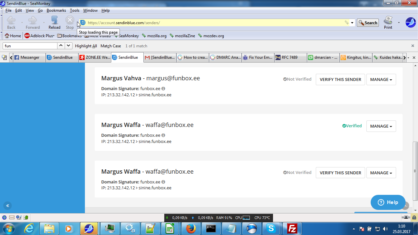This screenshot has width=418, height=235.
Task: Open the mozillaZine bookmark
Action: click(x=182, y=36)
